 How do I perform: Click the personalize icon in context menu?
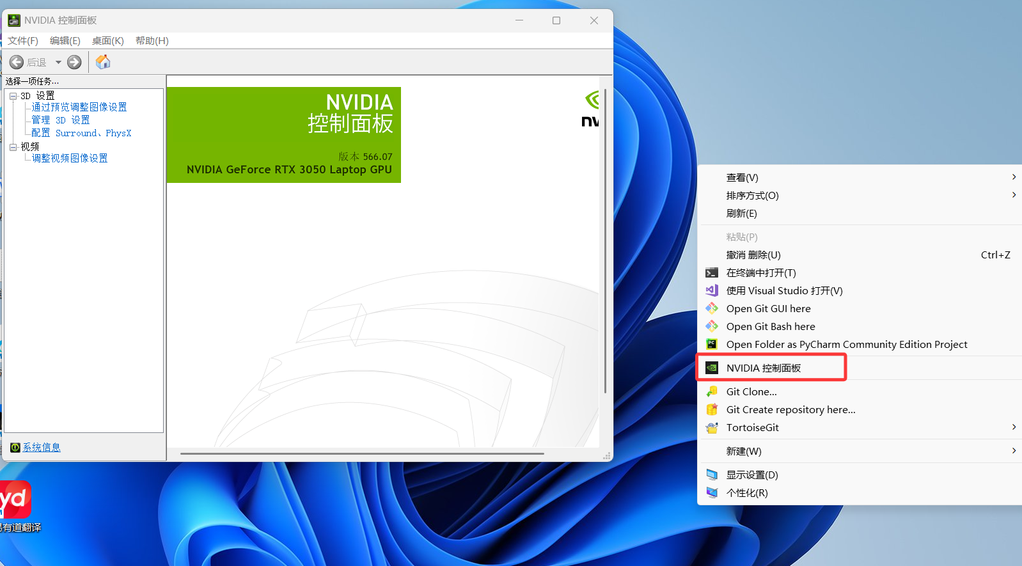tap(711, 493)
